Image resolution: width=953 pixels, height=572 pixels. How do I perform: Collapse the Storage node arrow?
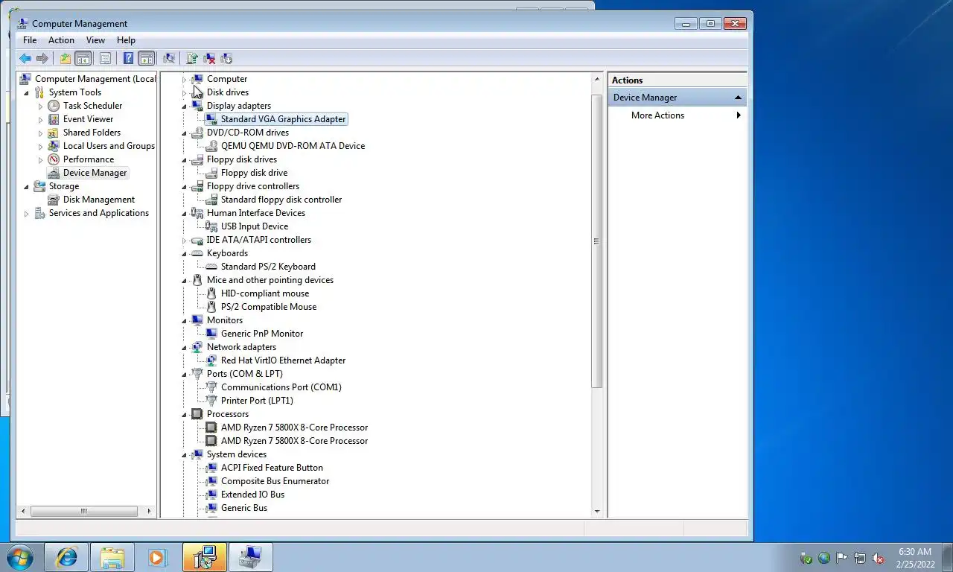(x=27, y=186)
